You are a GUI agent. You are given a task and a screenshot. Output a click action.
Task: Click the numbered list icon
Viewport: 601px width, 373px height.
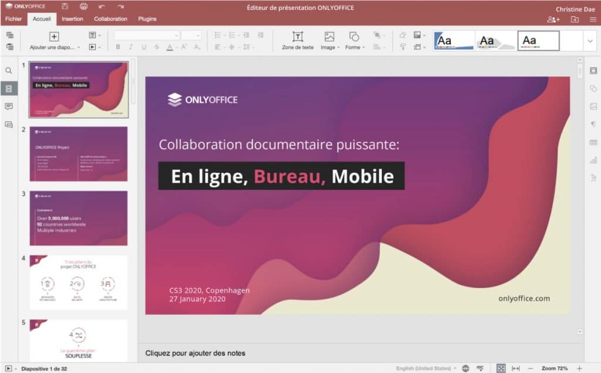point(233,35)
